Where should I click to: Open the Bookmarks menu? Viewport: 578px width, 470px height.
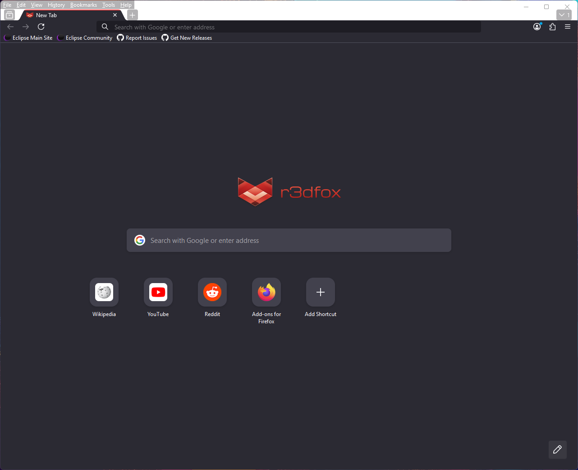[83, 5]
